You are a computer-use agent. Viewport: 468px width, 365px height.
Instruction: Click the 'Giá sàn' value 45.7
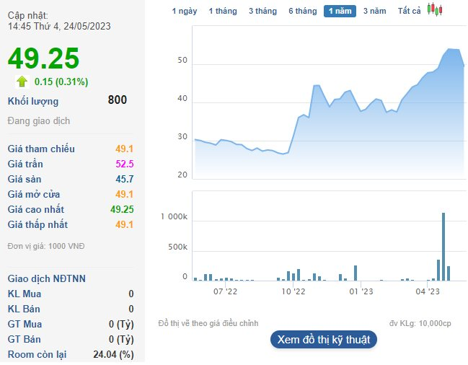point(125,179)
